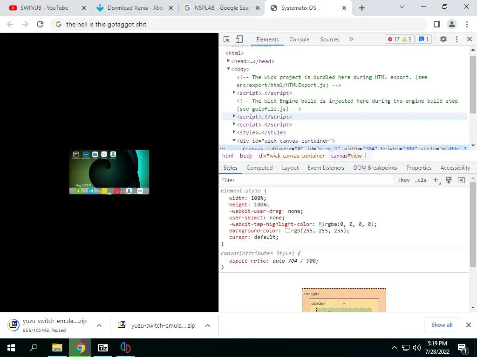The width and height of the screenshot is (477, 357).
Task: Select the body breadcrumb
Action: coord(246,156)
